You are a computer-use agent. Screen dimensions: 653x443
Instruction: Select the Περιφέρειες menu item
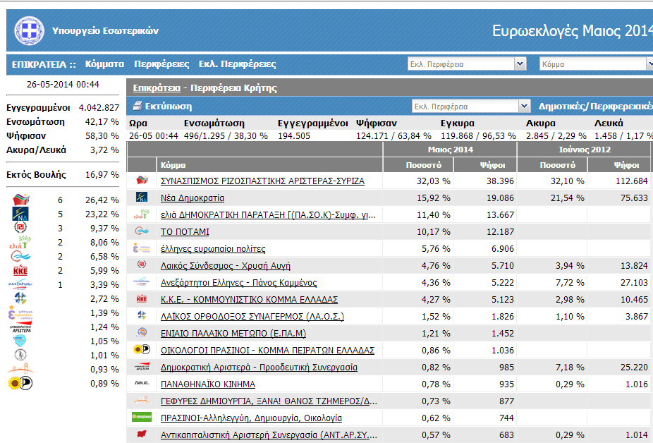161,64
